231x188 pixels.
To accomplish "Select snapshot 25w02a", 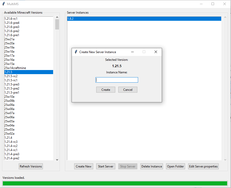I will click(28, 134).
